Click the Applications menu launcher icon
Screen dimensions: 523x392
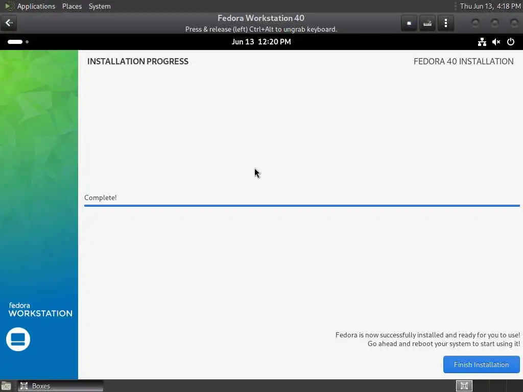point(9,6)
